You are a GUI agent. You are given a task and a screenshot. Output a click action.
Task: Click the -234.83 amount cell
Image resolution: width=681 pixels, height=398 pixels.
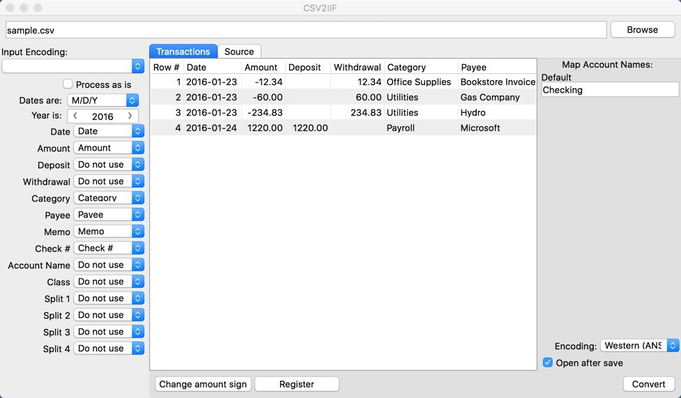(x=263, y=112)
